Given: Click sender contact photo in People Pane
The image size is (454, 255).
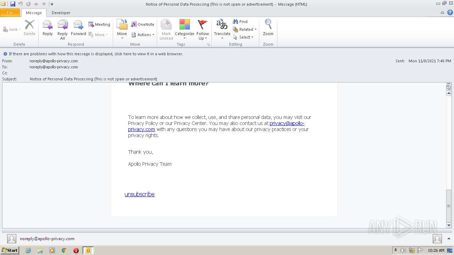Looking at the screenshot, I should coord(12,239).
